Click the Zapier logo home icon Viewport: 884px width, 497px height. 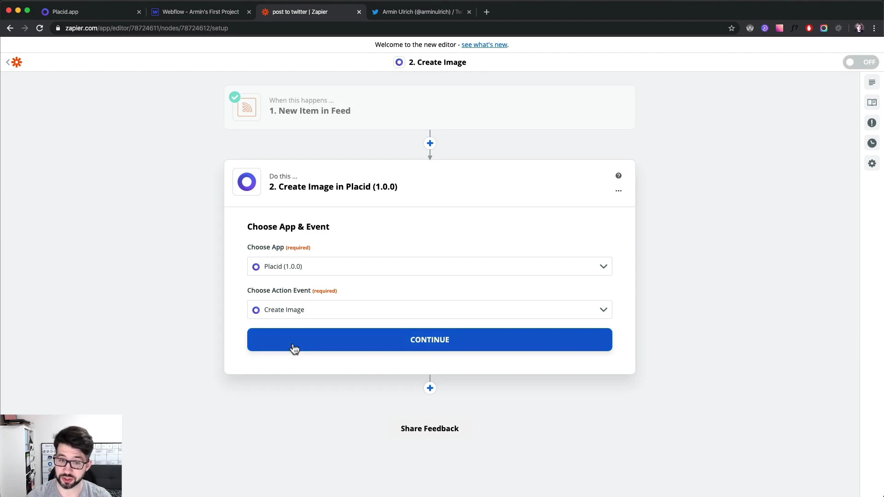click(x=17, y=62)
